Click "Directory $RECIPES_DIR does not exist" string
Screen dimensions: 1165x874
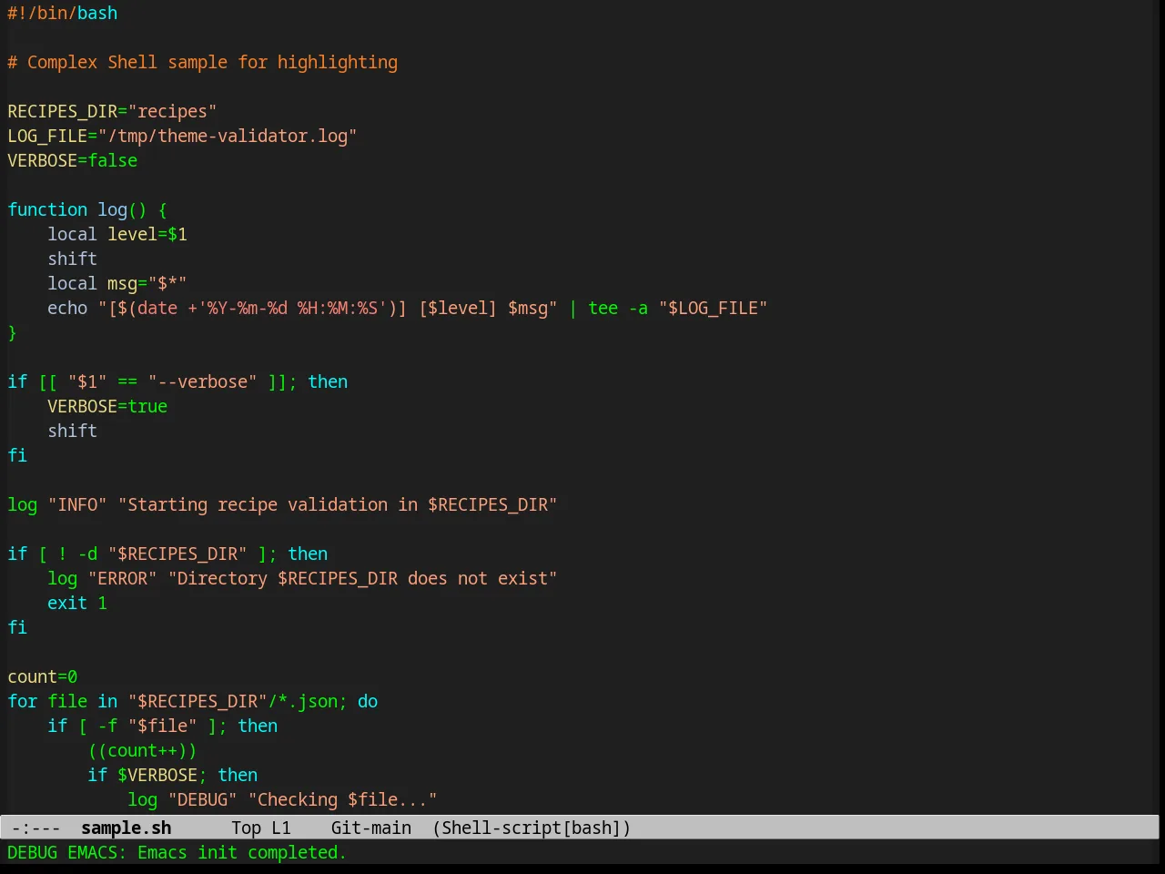(x=362, y=578)
